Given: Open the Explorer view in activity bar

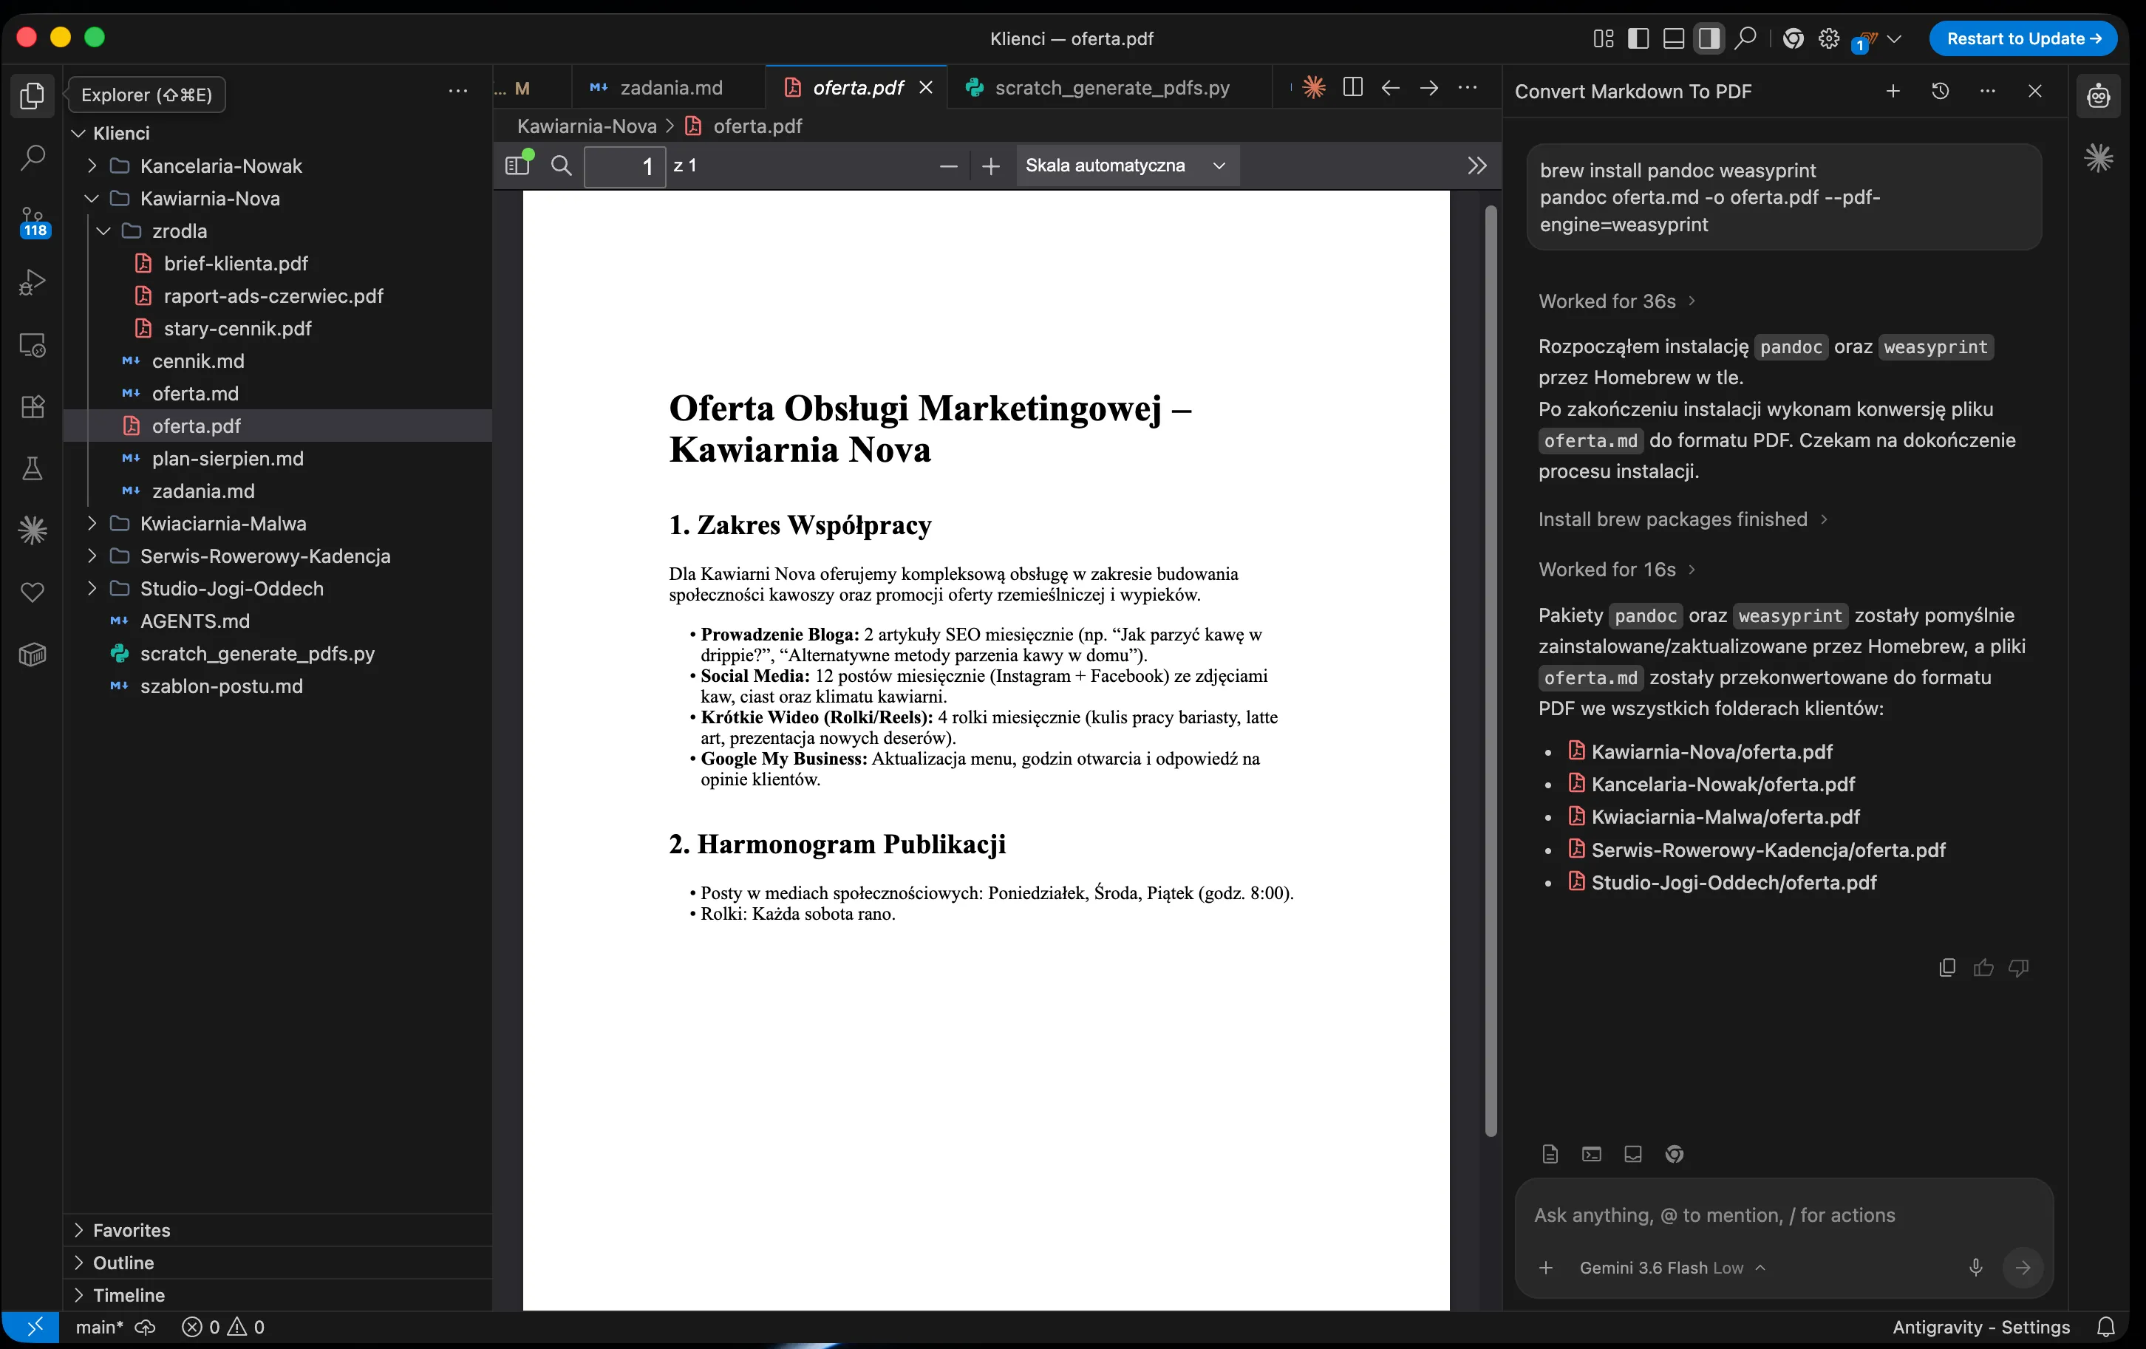Looking at the screenshot, I should [32, 95].
